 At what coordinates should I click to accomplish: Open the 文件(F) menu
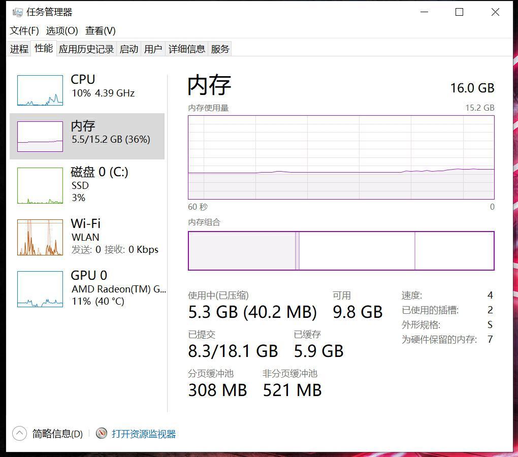24,30
